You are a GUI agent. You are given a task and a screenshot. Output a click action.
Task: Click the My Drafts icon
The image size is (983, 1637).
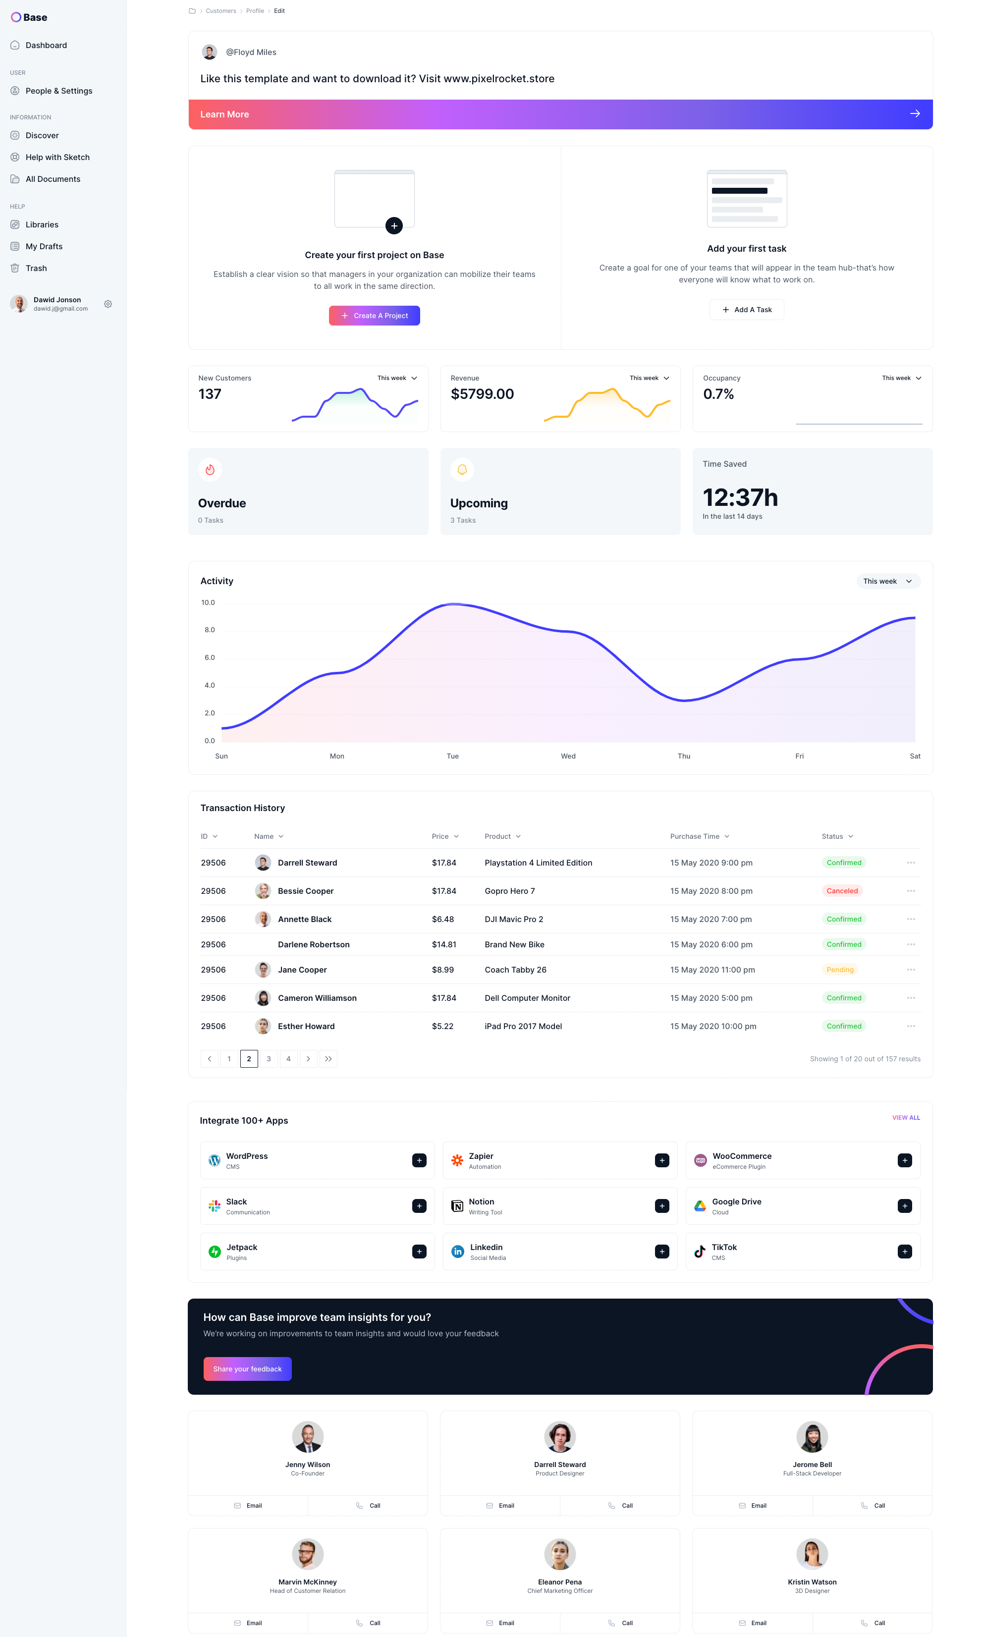[15, 246]
